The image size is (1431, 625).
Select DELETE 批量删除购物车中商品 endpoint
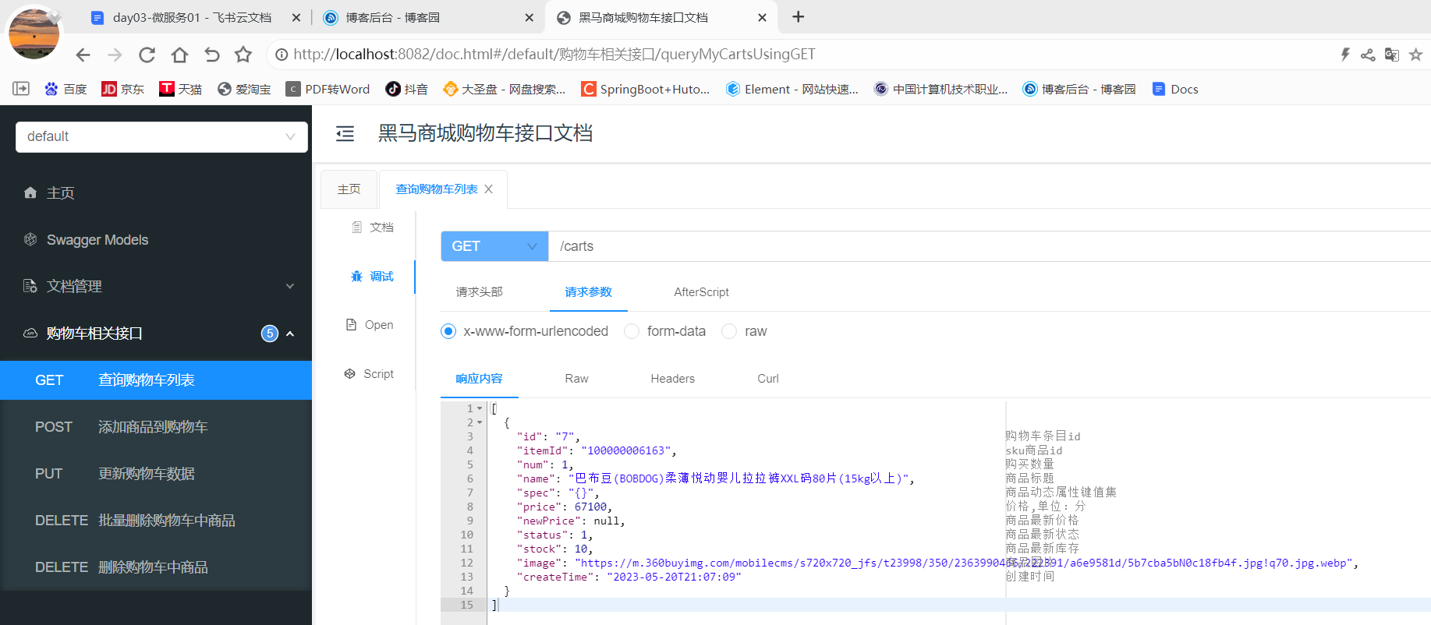tap(156, 521)
